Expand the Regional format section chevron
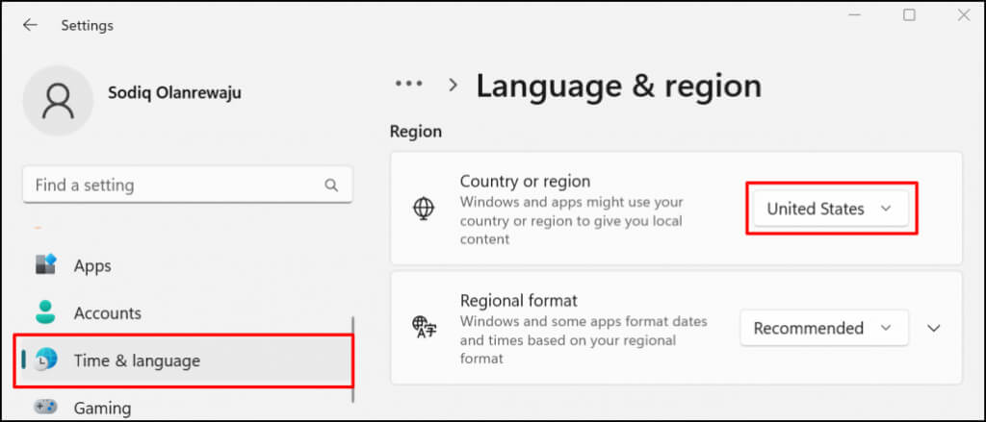The image size is (986, 422). click(x=934, y=328)
